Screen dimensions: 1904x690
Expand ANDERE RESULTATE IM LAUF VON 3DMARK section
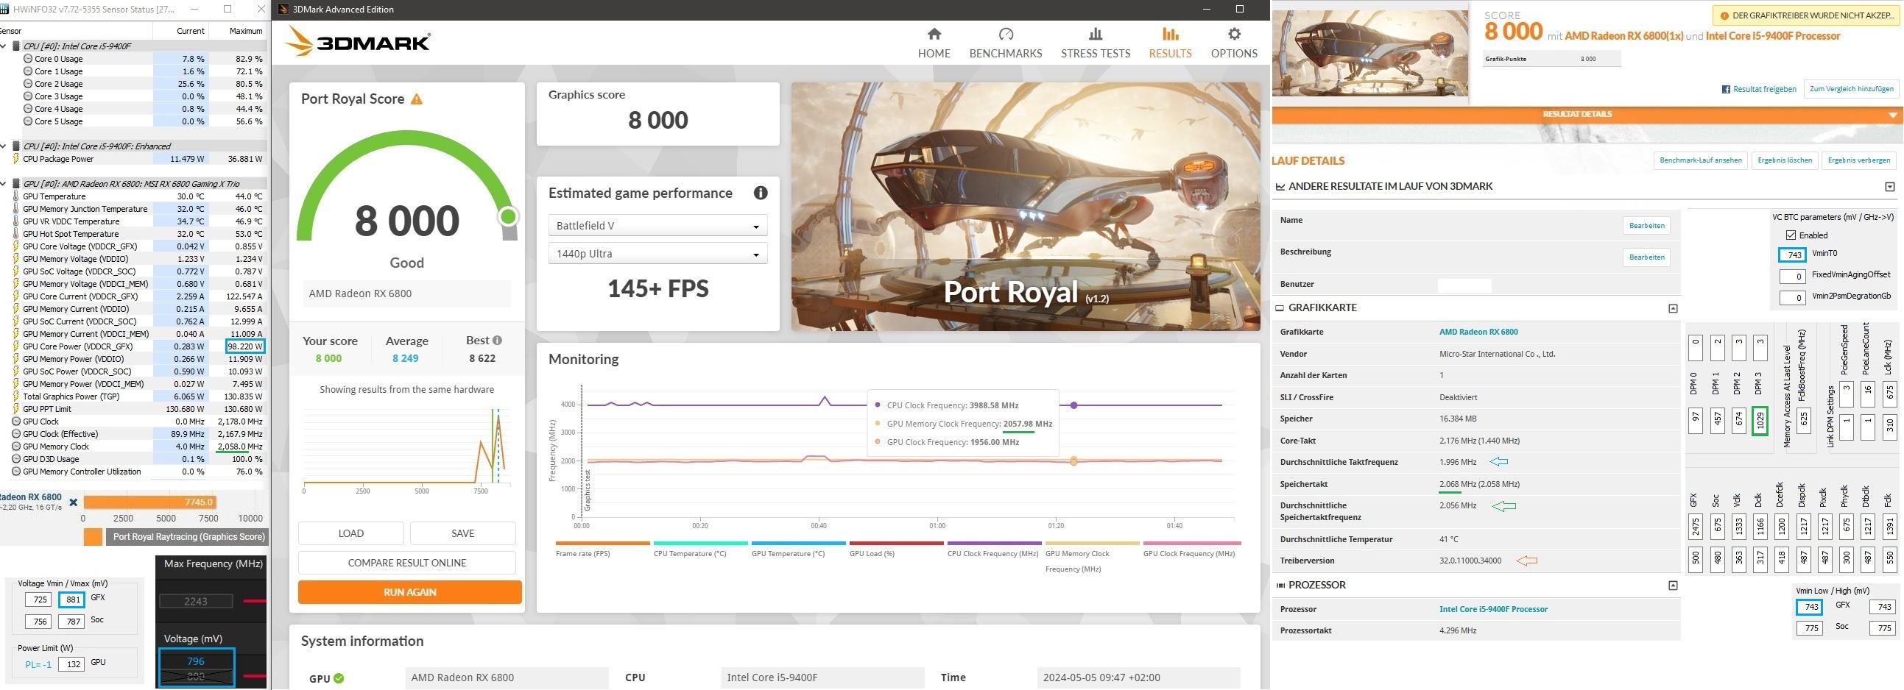click(1890, 186)
